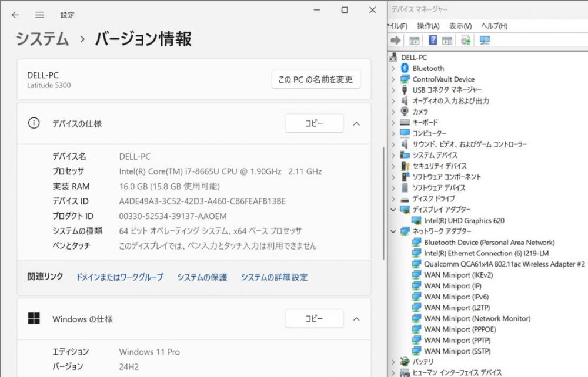The image size is (588, 377).
Task: Collapse the Windows の仕様 section chevron
Action: click(356, 319)
